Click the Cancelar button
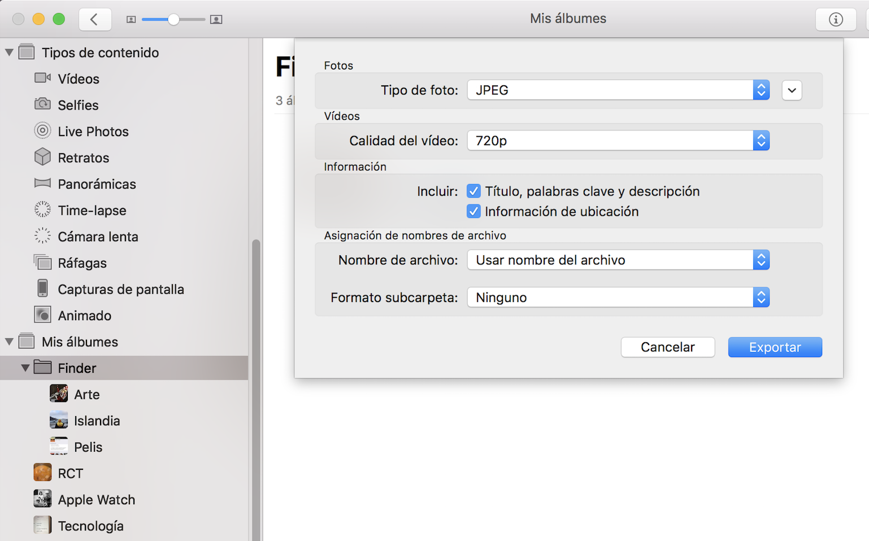The width and height of the screenshot is (869, 541). click(667, 347)
